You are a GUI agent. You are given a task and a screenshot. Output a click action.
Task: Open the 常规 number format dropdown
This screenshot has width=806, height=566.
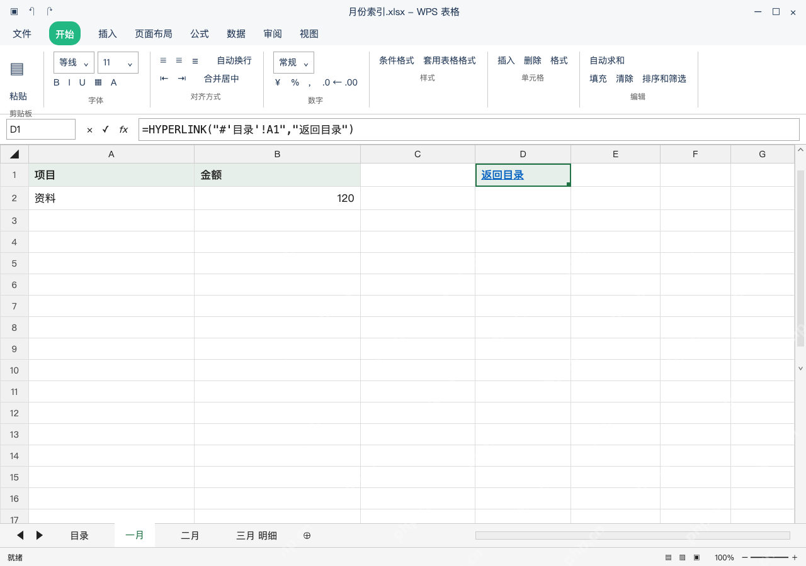[x=293, y=63]
